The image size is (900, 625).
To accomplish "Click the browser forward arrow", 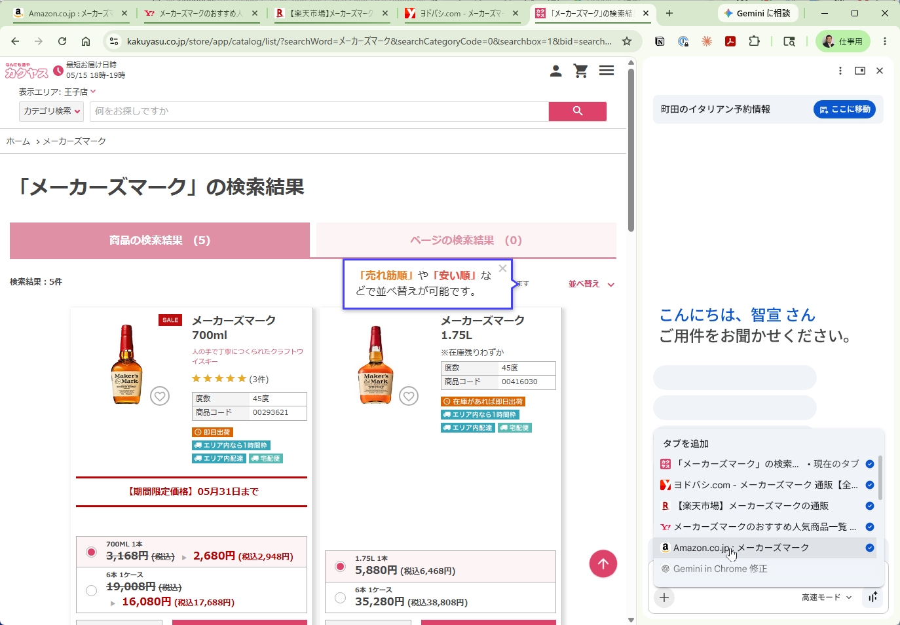I will tap(39, 41).
